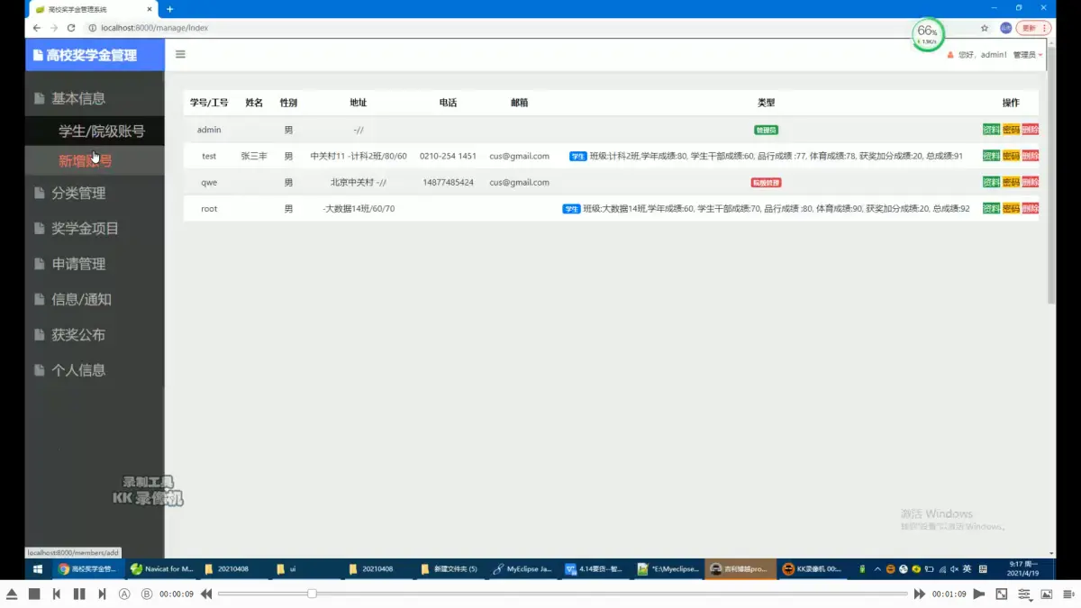Click 删除 button in test row

point(1030,156)
